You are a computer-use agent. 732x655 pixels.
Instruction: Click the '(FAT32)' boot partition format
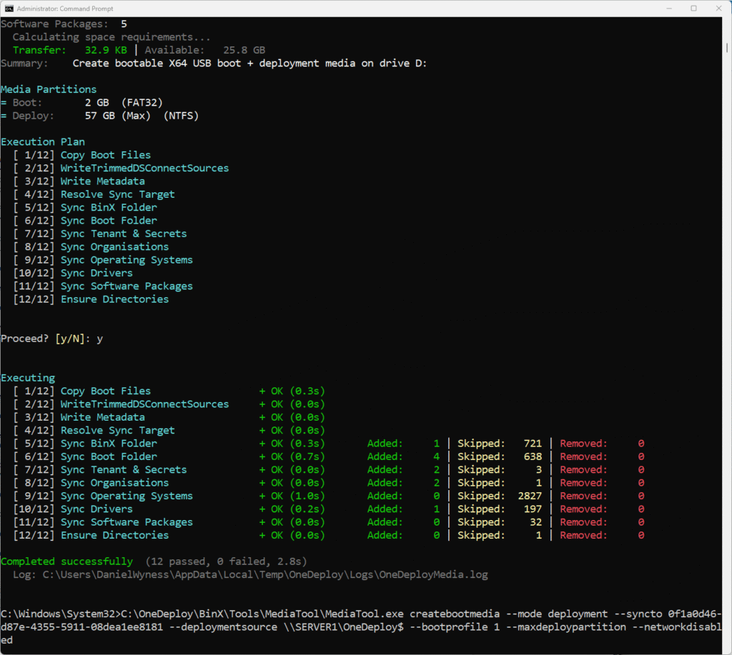point(142,102)
